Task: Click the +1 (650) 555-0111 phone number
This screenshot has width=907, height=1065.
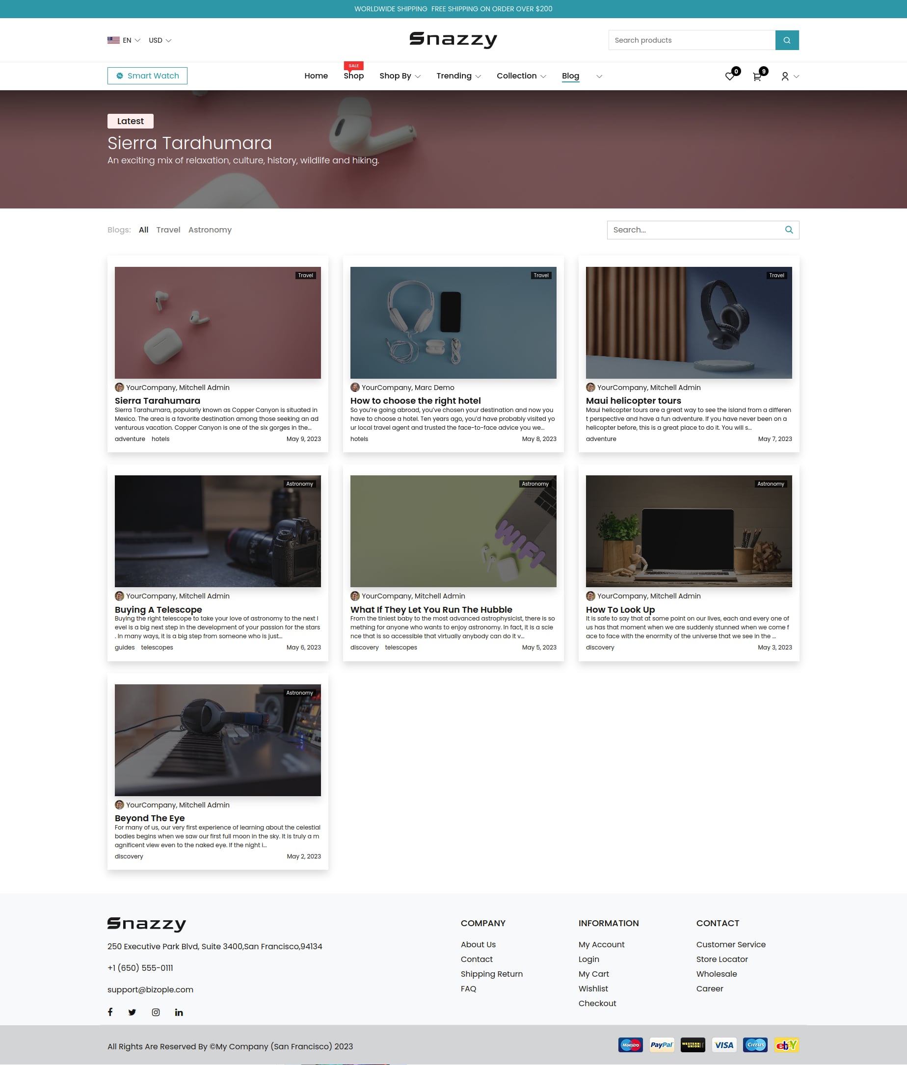Action: click(140, 968)
